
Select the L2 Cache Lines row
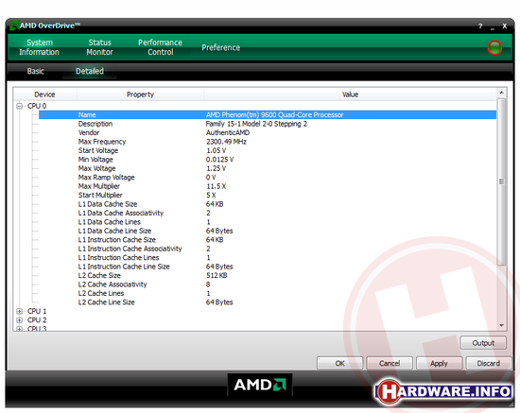click(x=268, y=293)
